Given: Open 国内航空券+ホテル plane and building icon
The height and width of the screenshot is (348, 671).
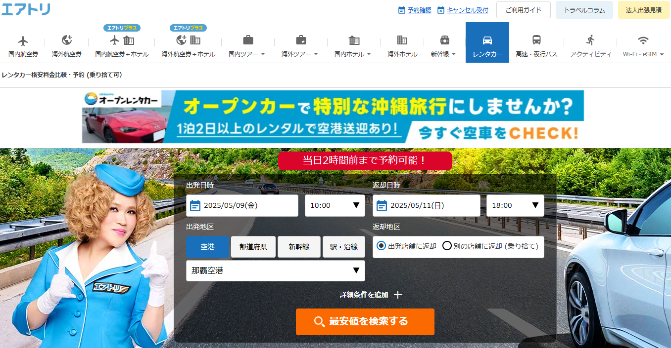Looking at the screenshot, I should [x=122, y=40].
